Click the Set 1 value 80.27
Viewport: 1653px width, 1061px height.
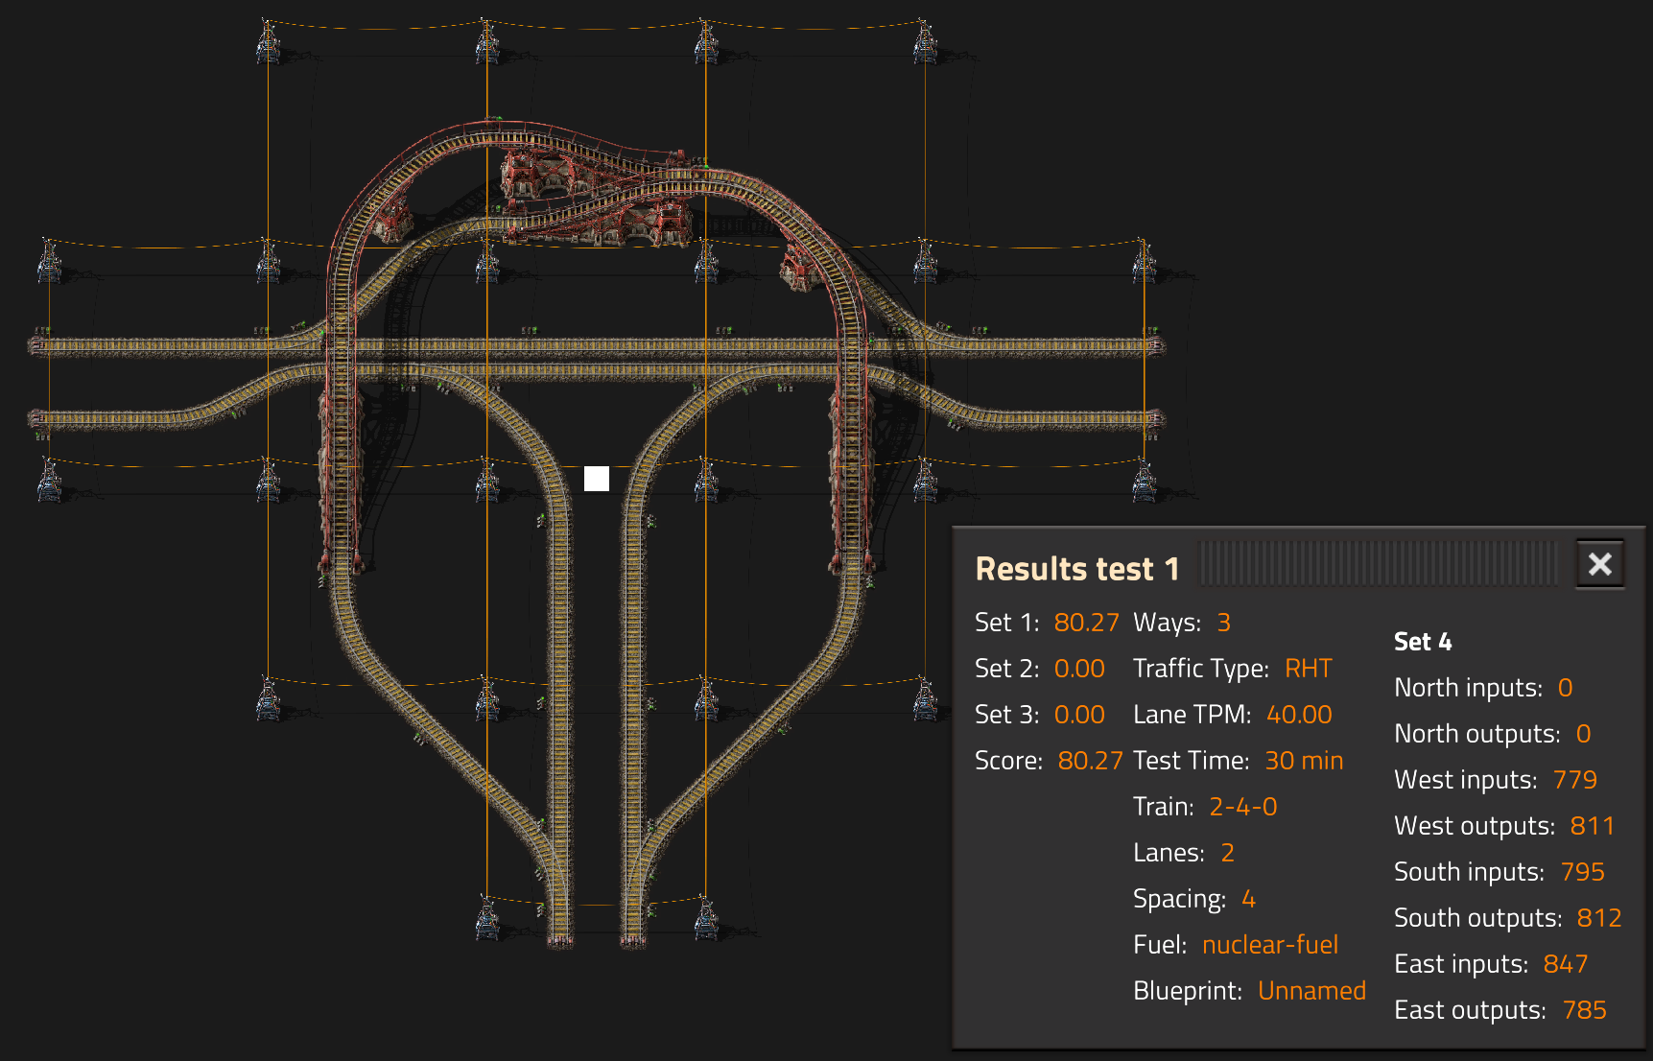[x=1086, y=623]
